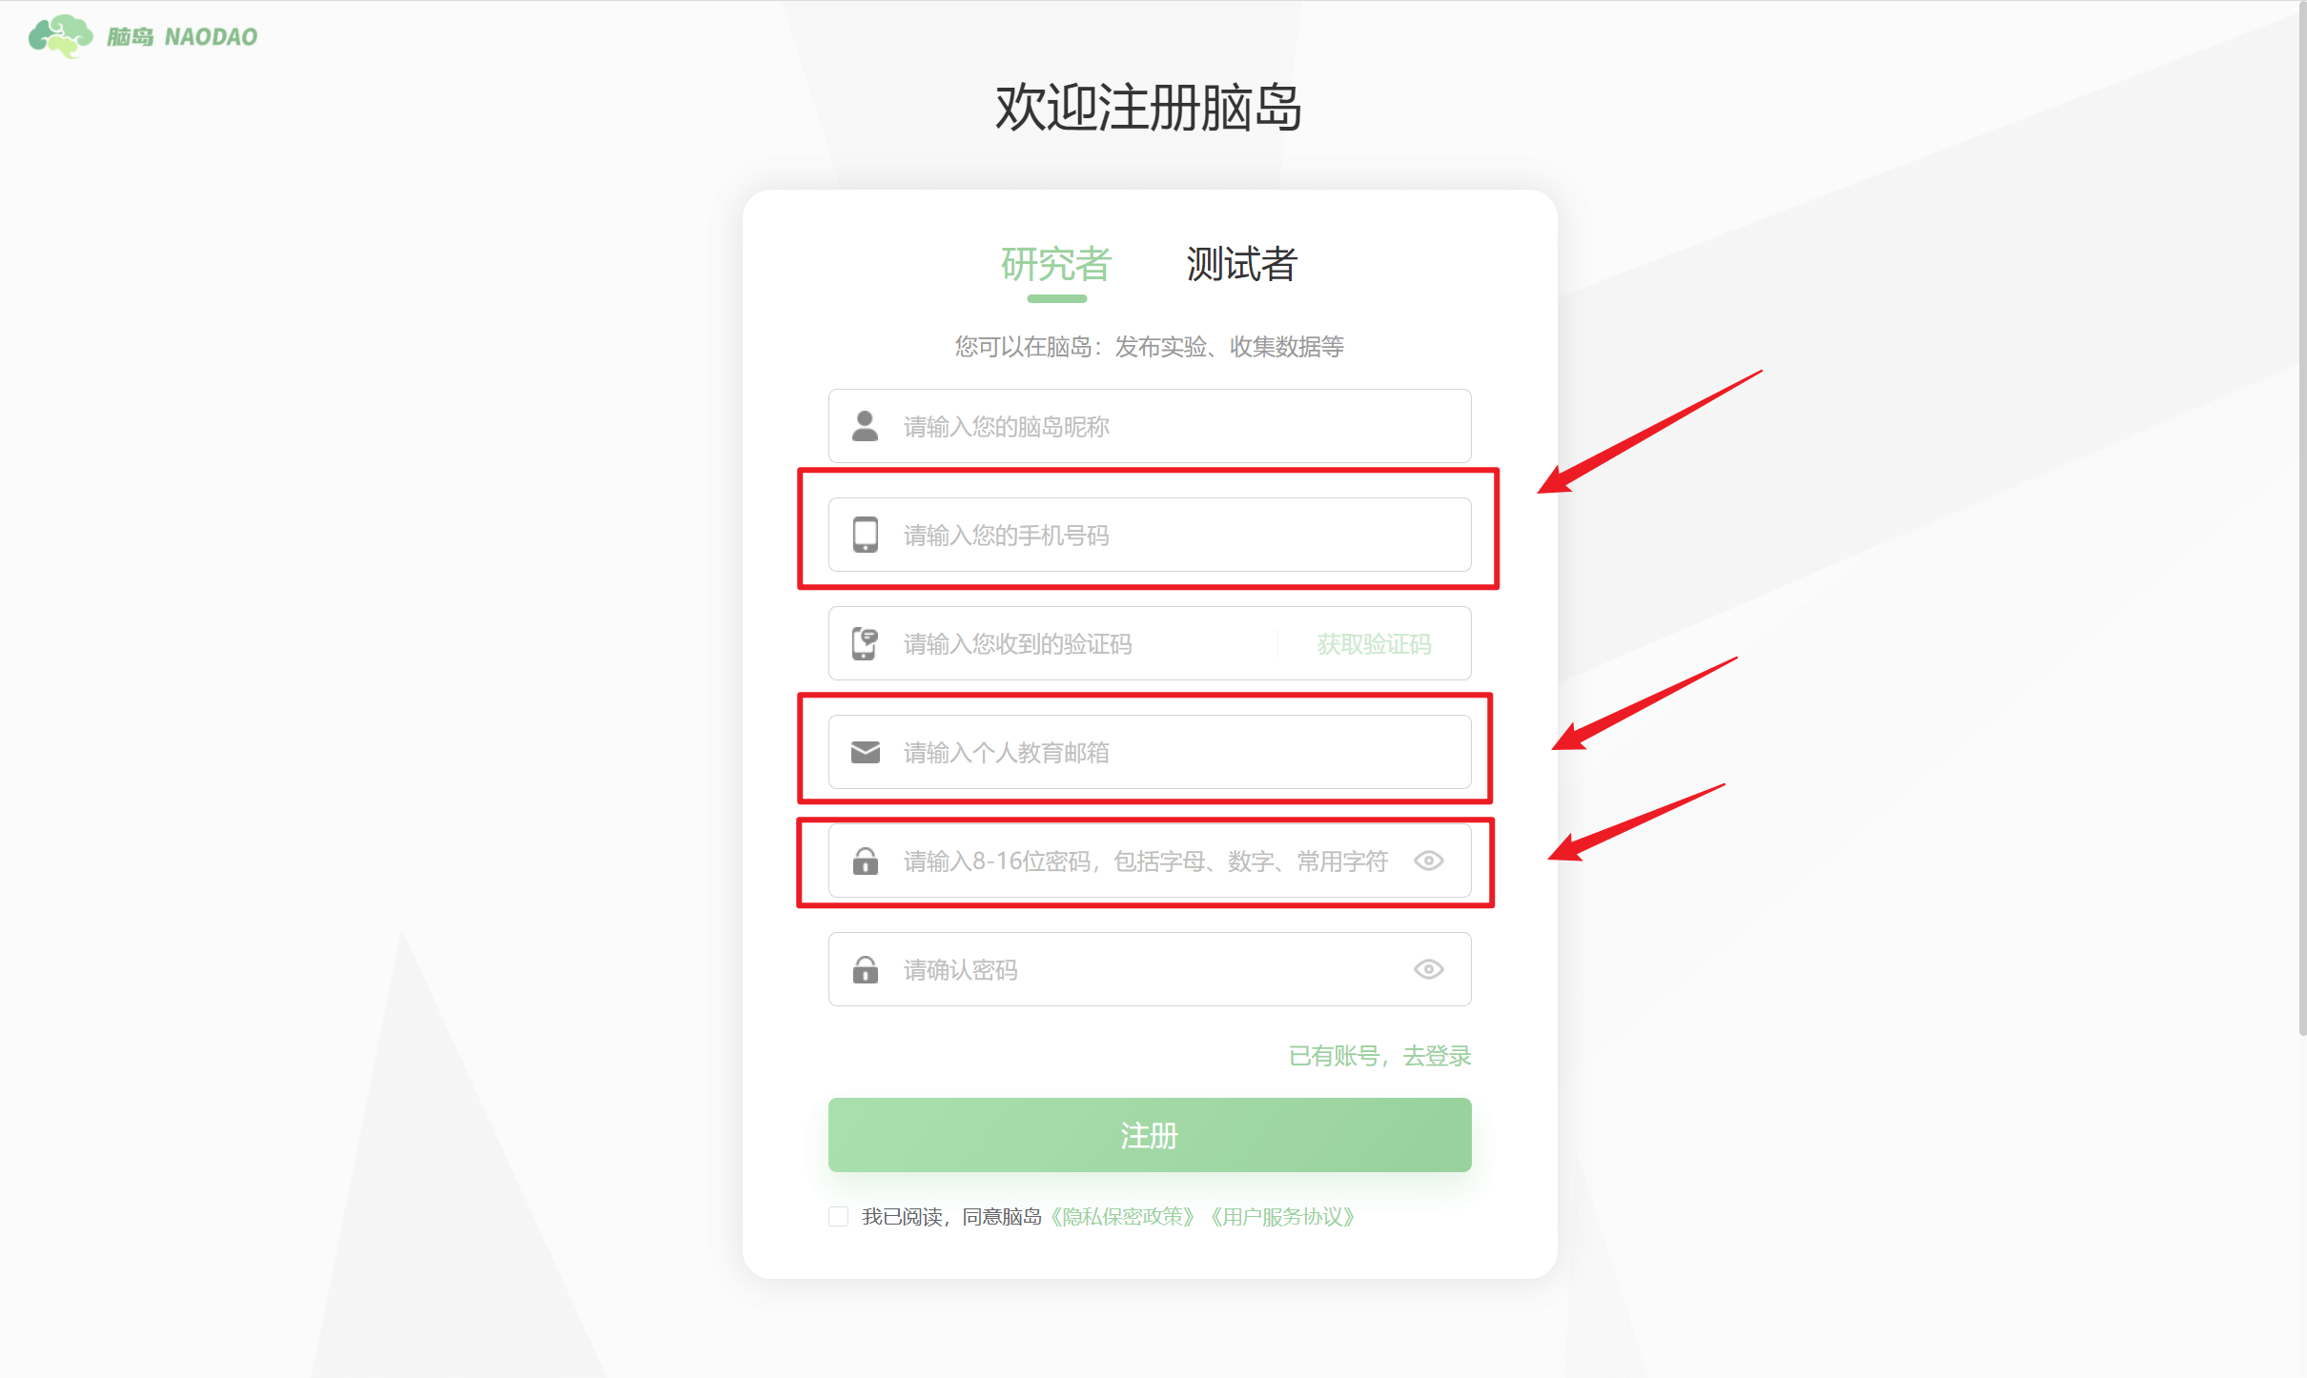2307x1378 pixels.
Task: Switch to the 研究者 tab
Action: point(1056,264)
